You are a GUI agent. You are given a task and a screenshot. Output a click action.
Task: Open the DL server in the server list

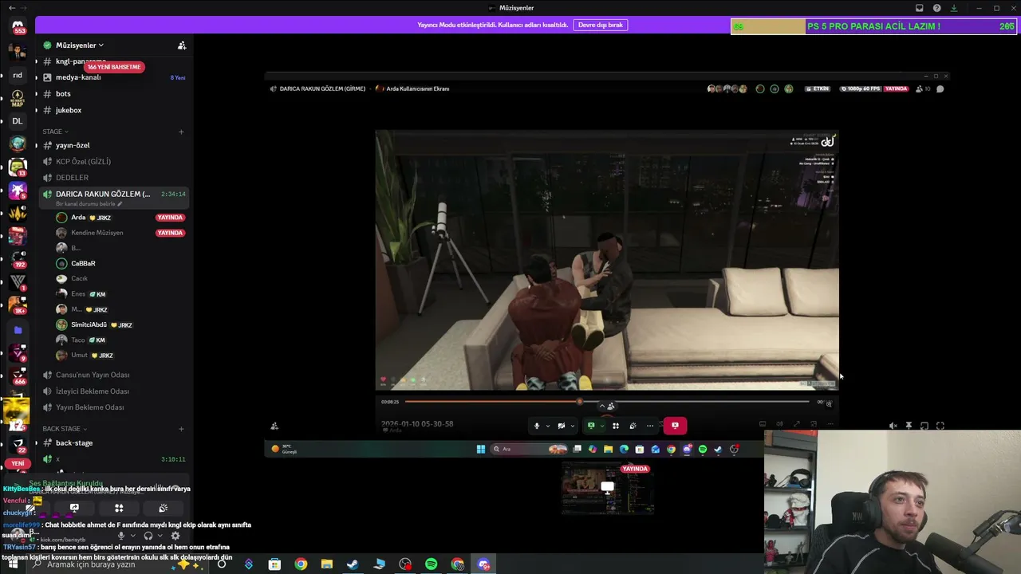point(18,121)
